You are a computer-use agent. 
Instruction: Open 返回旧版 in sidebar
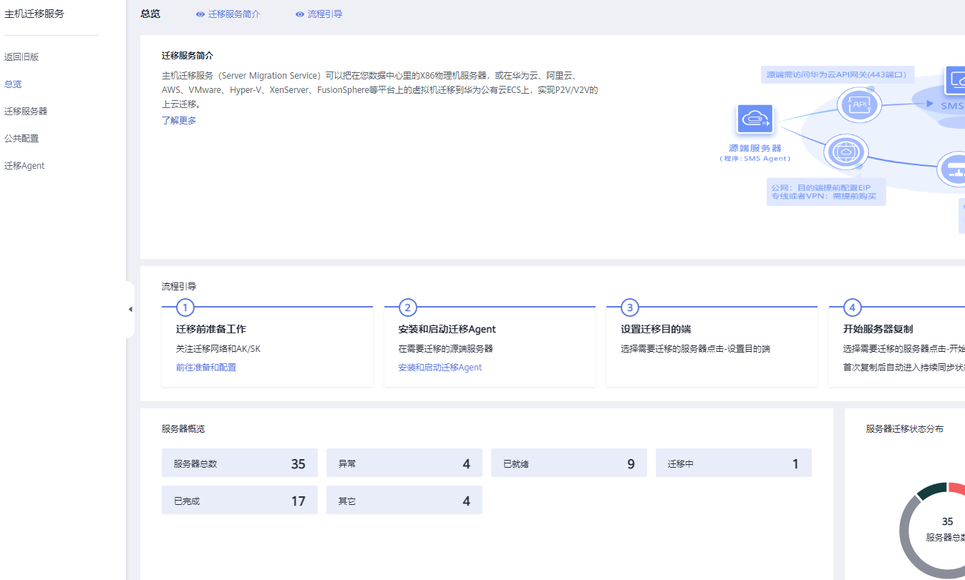pos(21,56)
